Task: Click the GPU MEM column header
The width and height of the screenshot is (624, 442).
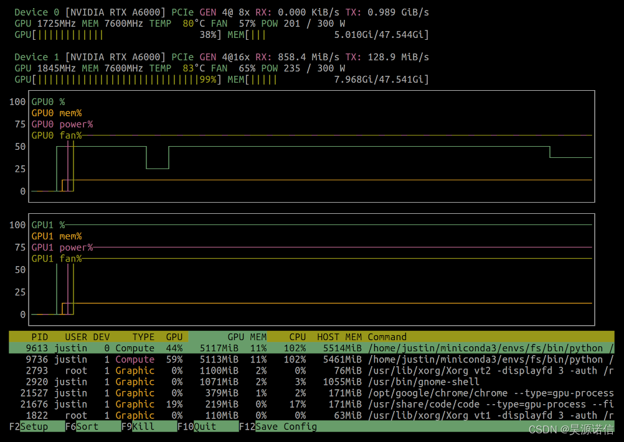Action: [x=247, y=337]
